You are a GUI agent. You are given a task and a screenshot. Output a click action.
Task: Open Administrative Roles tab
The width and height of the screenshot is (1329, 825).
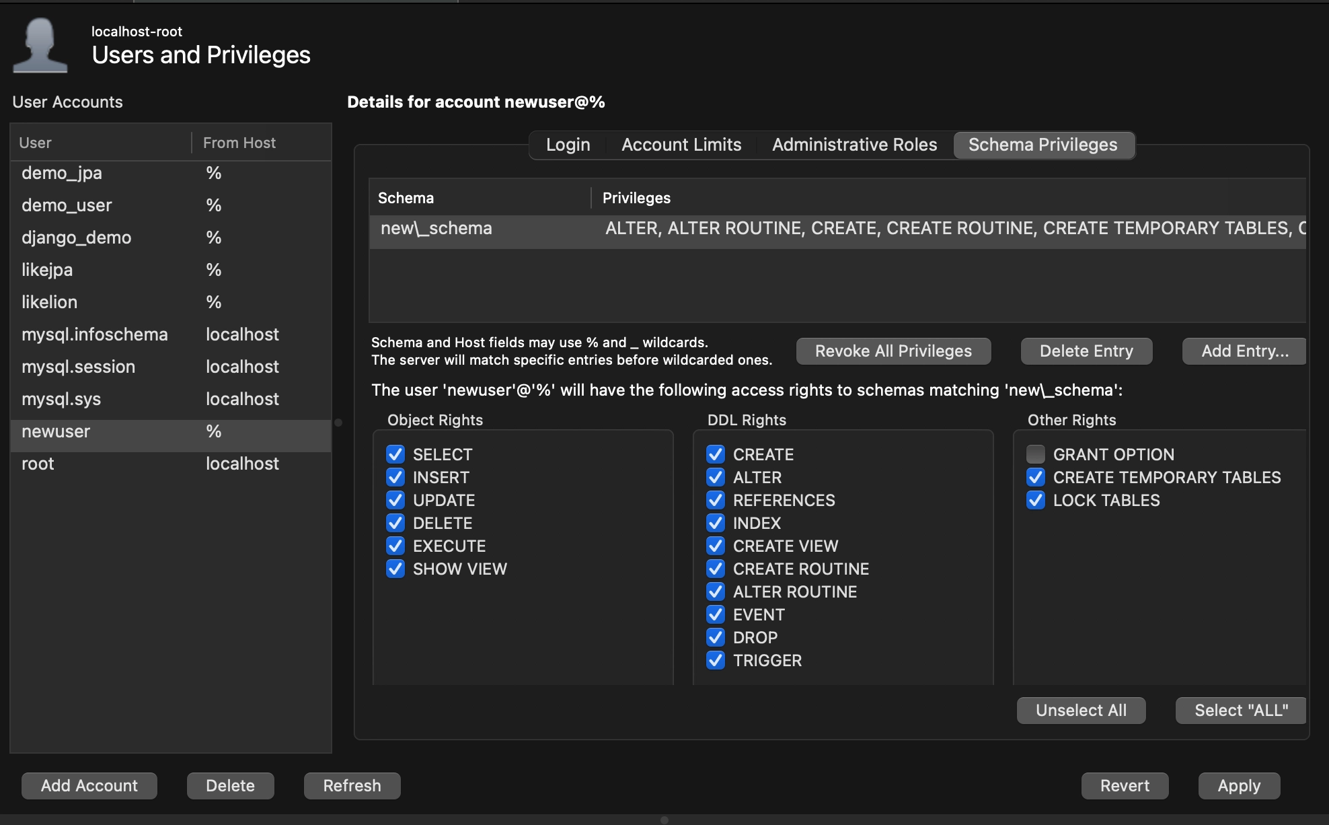[x=854, y=145]
